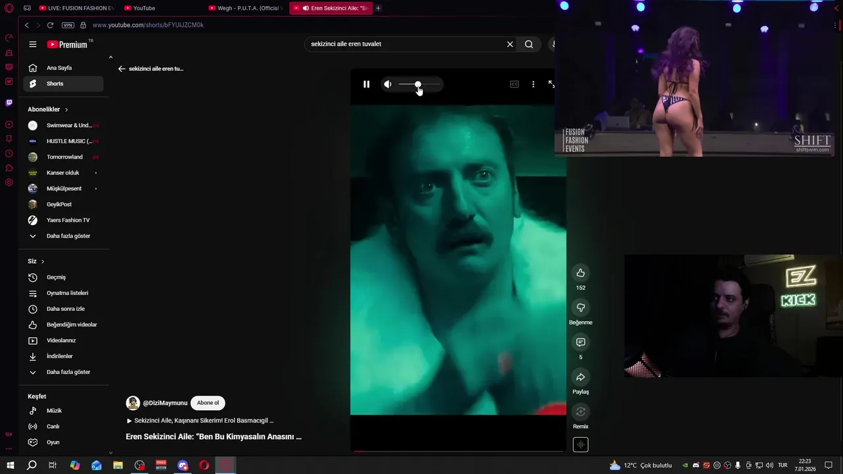This screenshot has width=843, height=474.
Task: Open Yaers Fashion TV subscription
Action: pos(63,220)
